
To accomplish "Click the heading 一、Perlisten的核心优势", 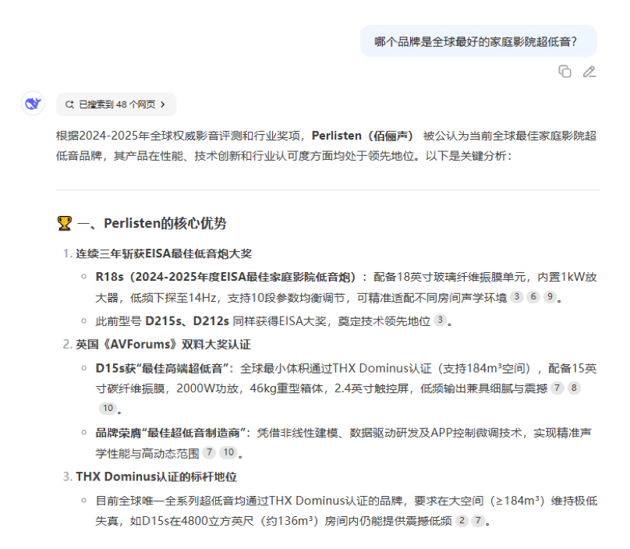I will 152,224.
